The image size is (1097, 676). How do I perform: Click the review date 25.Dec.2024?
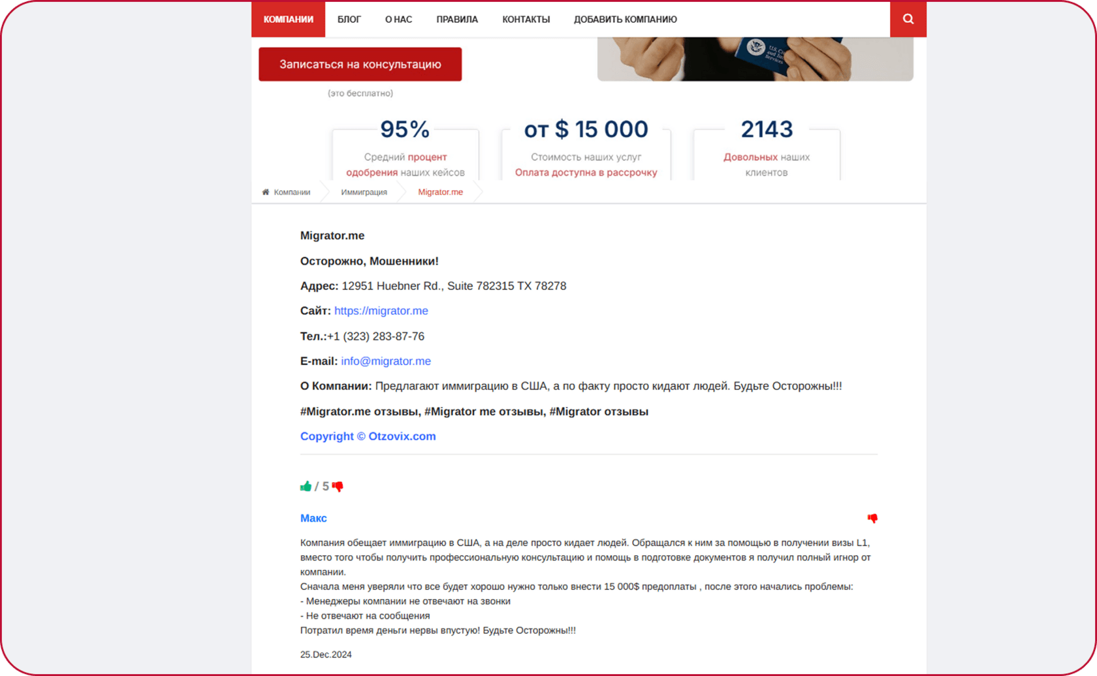pos(326,654)
